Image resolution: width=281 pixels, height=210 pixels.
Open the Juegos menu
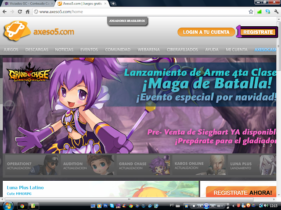coord(11,49)
